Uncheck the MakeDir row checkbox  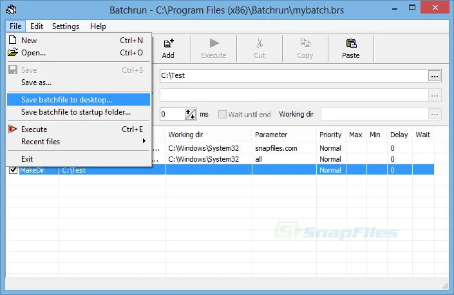pyautogui.click(x=13, y=170)
